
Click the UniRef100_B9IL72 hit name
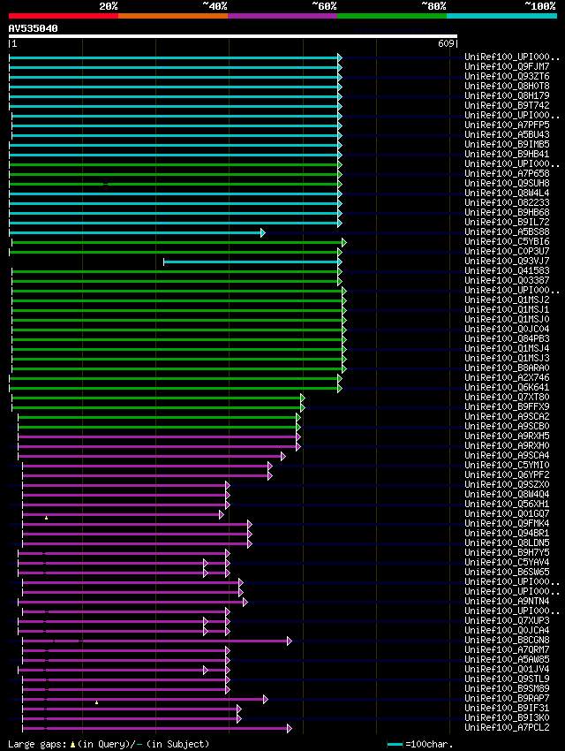tap(507, 223)
